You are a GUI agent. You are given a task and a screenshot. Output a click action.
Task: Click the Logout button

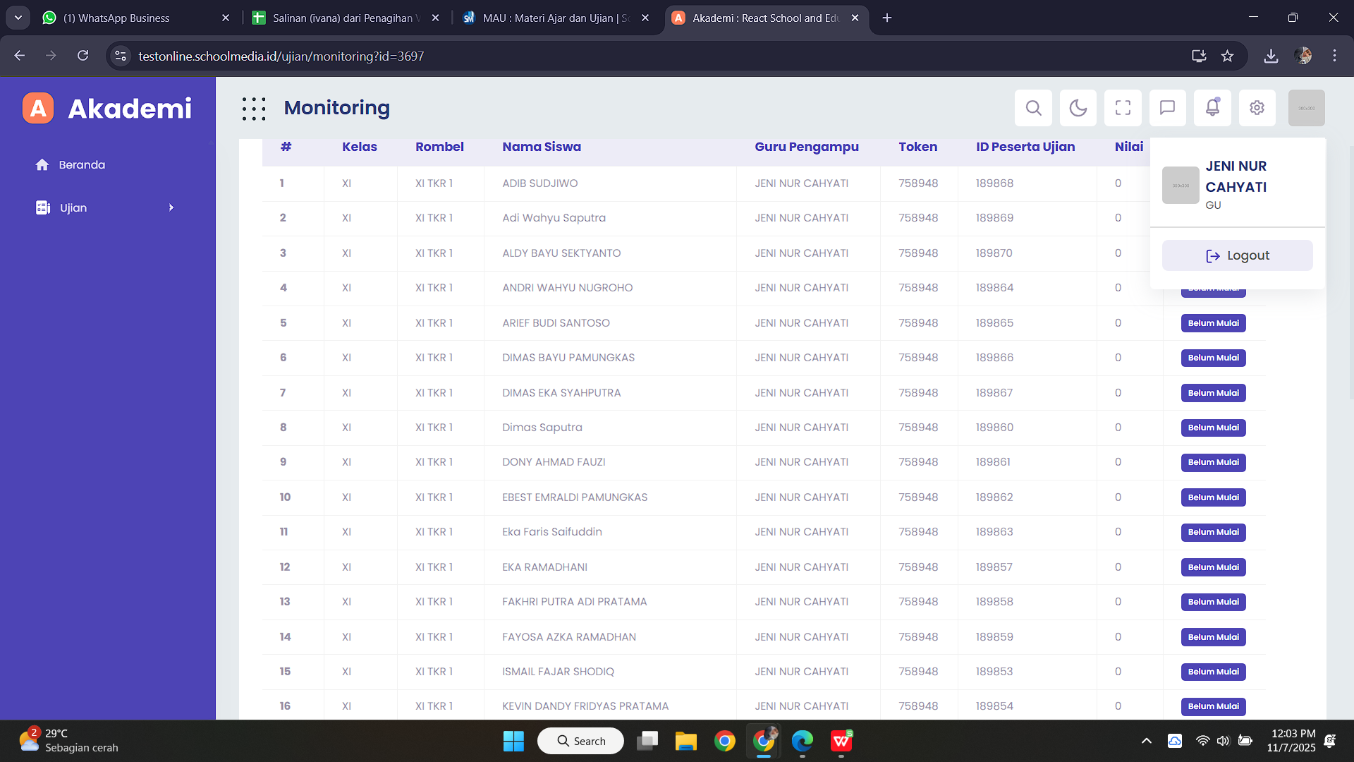click(1237, 255)
